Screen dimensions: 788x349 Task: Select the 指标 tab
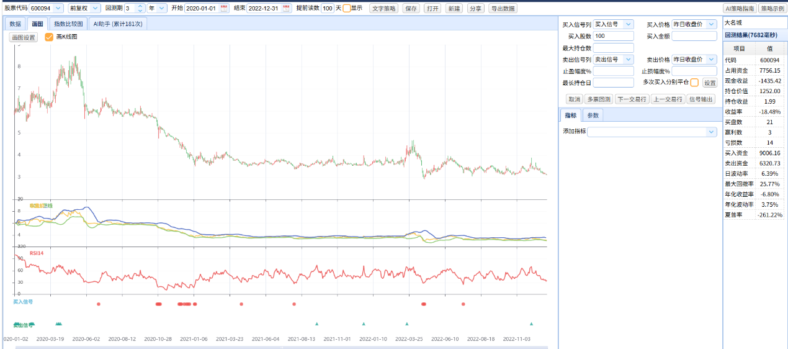(x=570, y=115)
